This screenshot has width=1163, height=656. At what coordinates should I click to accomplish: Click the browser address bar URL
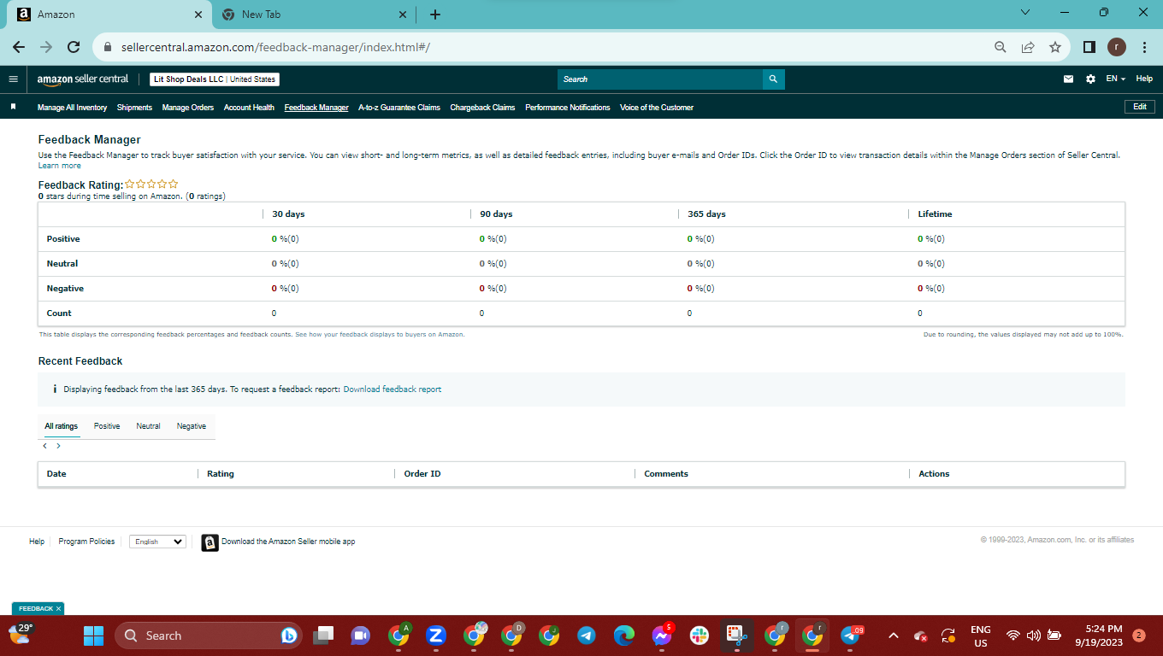[275, 47]
